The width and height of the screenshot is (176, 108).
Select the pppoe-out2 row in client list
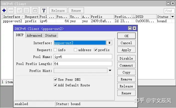click(88, 21)
